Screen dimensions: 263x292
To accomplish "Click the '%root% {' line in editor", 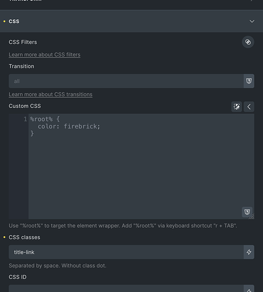I will pos(45,119).
